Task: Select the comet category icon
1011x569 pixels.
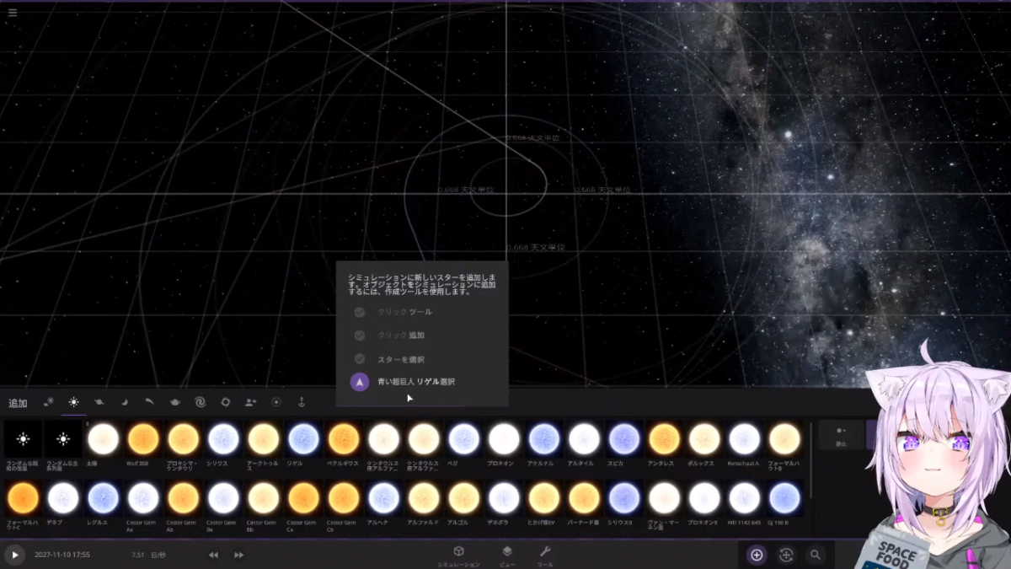Action: [149, 403]
